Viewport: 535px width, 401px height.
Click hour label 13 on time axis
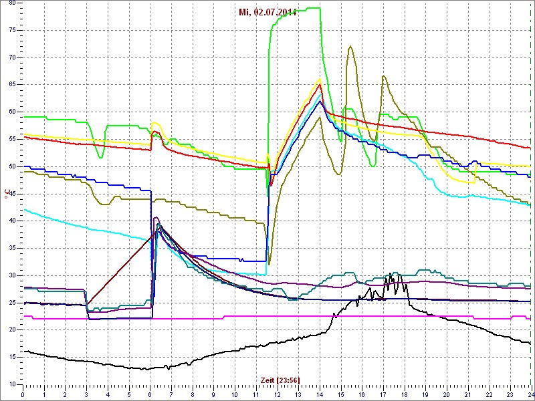coord(298,394)
